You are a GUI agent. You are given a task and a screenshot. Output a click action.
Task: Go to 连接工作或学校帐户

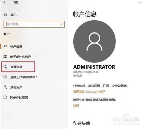click(x=24, y=77)
